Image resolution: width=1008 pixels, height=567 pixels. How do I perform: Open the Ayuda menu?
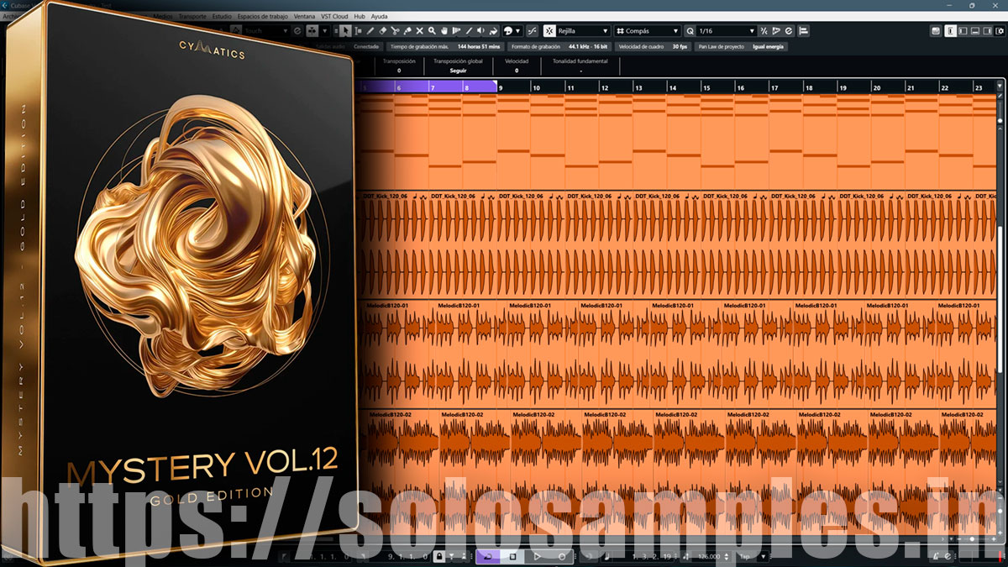click(380, 16)
